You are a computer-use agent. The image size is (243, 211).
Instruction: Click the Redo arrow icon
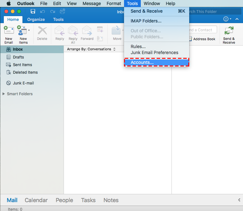coord(53,12)
